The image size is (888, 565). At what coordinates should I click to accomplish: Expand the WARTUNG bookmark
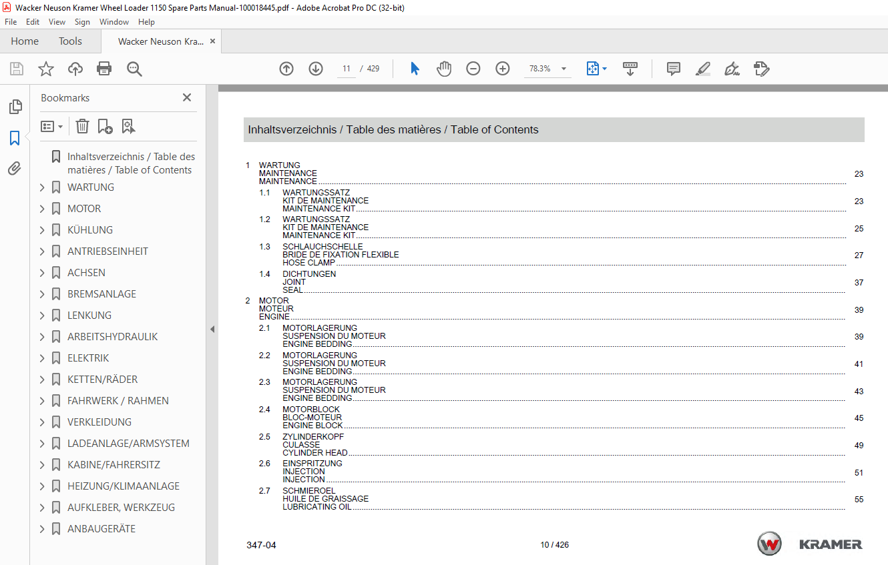tap(42, 187)
